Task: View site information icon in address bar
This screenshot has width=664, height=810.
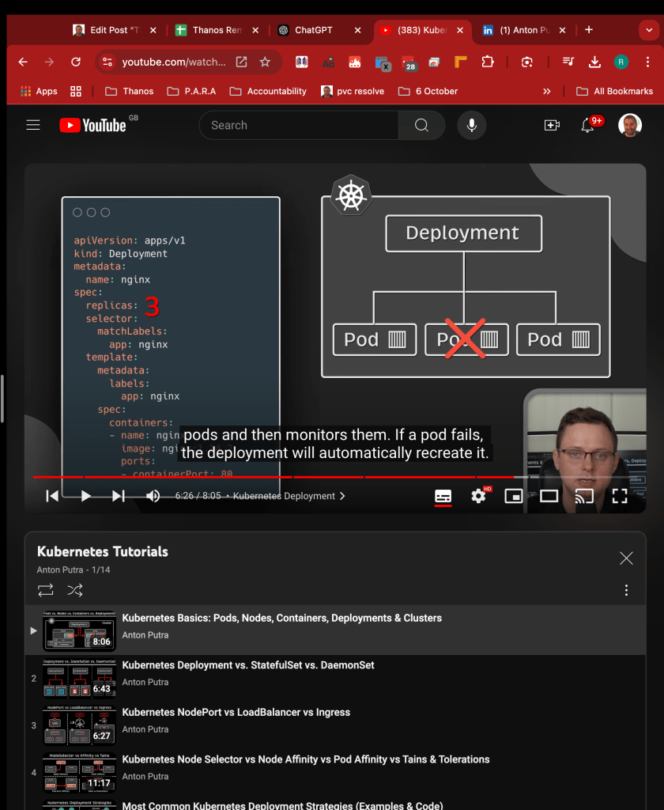Action: (108, 62)
